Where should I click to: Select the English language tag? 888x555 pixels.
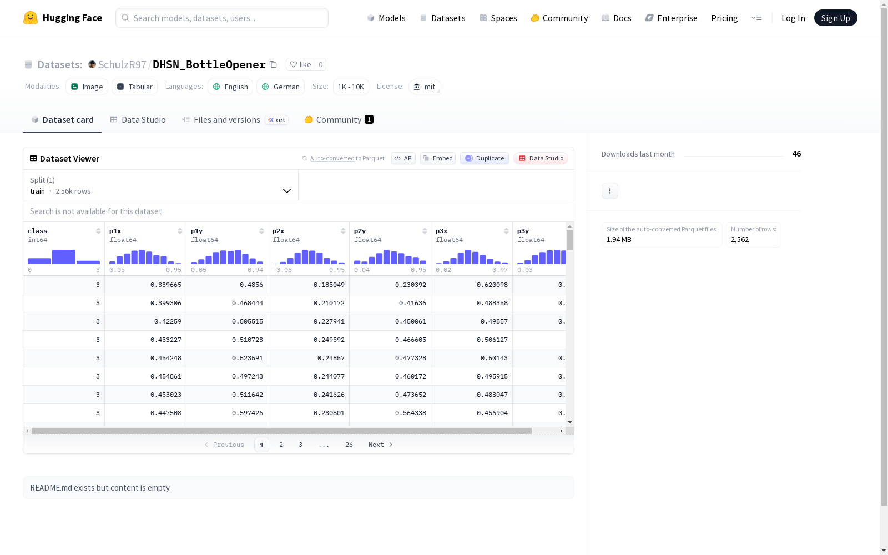point(230,87)
